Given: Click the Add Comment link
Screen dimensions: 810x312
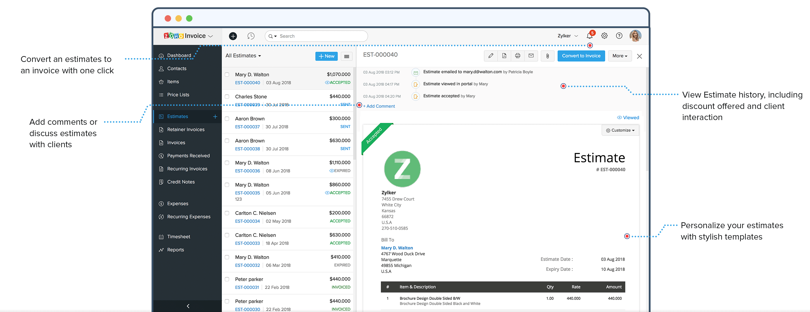Looking at the screenshot, I should (x=379, y=106).
